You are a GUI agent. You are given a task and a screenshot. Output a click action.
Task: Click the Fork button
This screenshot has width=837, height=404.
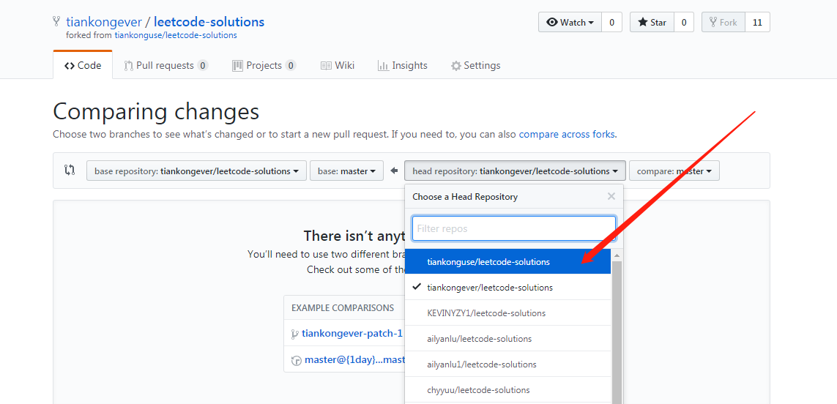coord(723,23)
